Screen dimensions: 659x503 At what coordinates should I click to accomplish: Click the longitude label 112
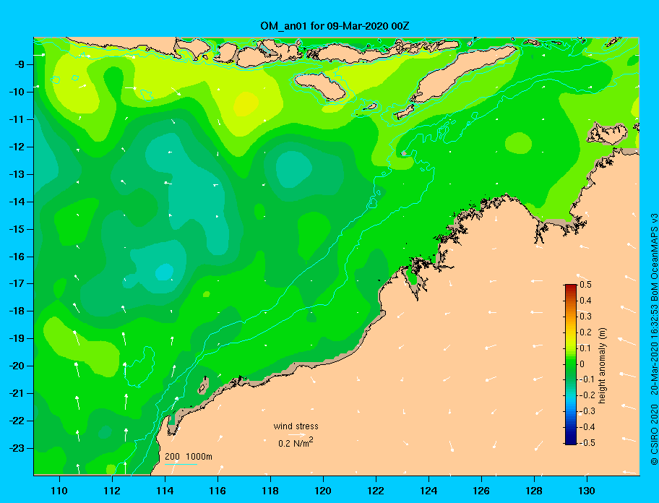coord(112,491)
